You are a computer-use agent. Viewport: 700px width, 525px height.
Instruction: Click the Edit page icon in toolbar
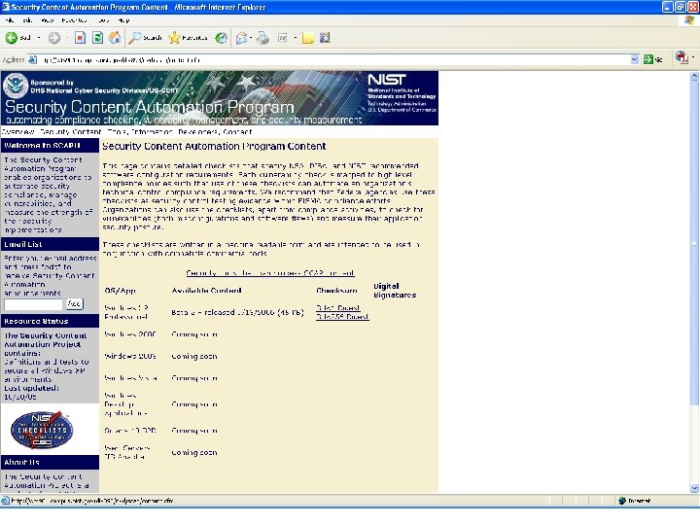pos(283,38)
